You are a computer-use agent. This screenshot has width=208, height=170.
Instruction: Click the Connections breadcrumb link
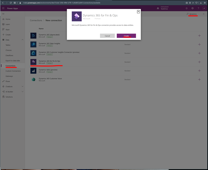tap(36, 20)
